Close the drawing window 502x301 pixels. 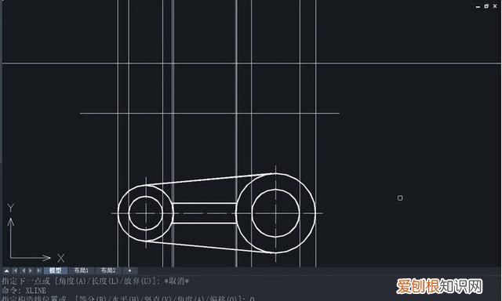click(495, 6)
